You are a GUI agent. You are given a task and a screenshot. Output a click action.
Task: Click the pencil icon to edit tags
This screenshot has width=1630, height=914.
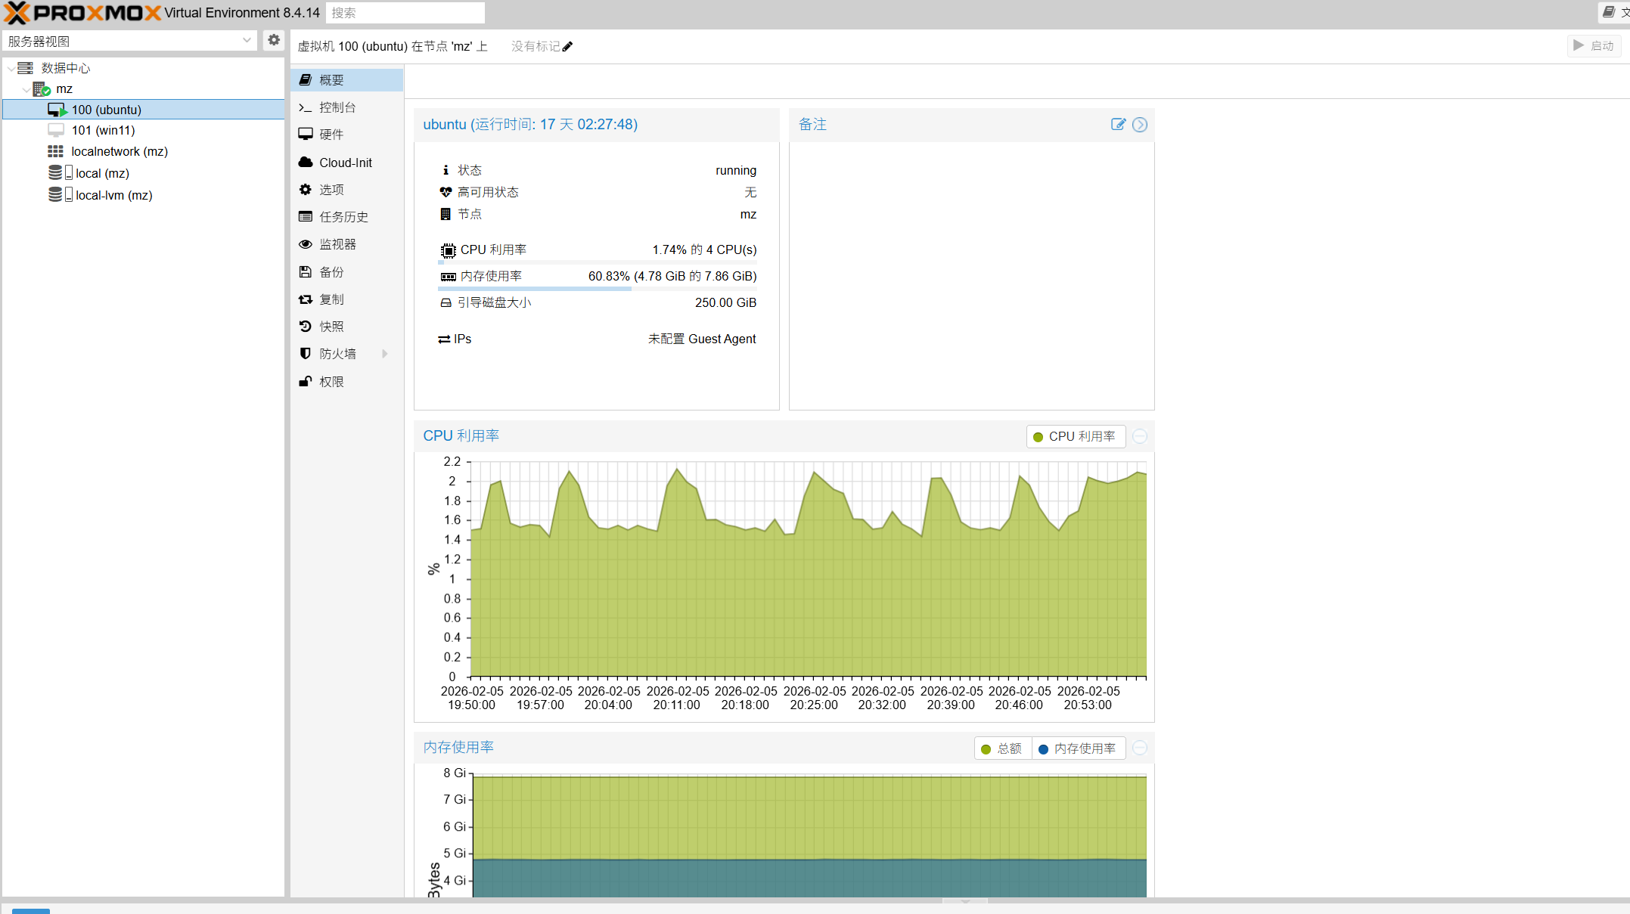(567, 47)
